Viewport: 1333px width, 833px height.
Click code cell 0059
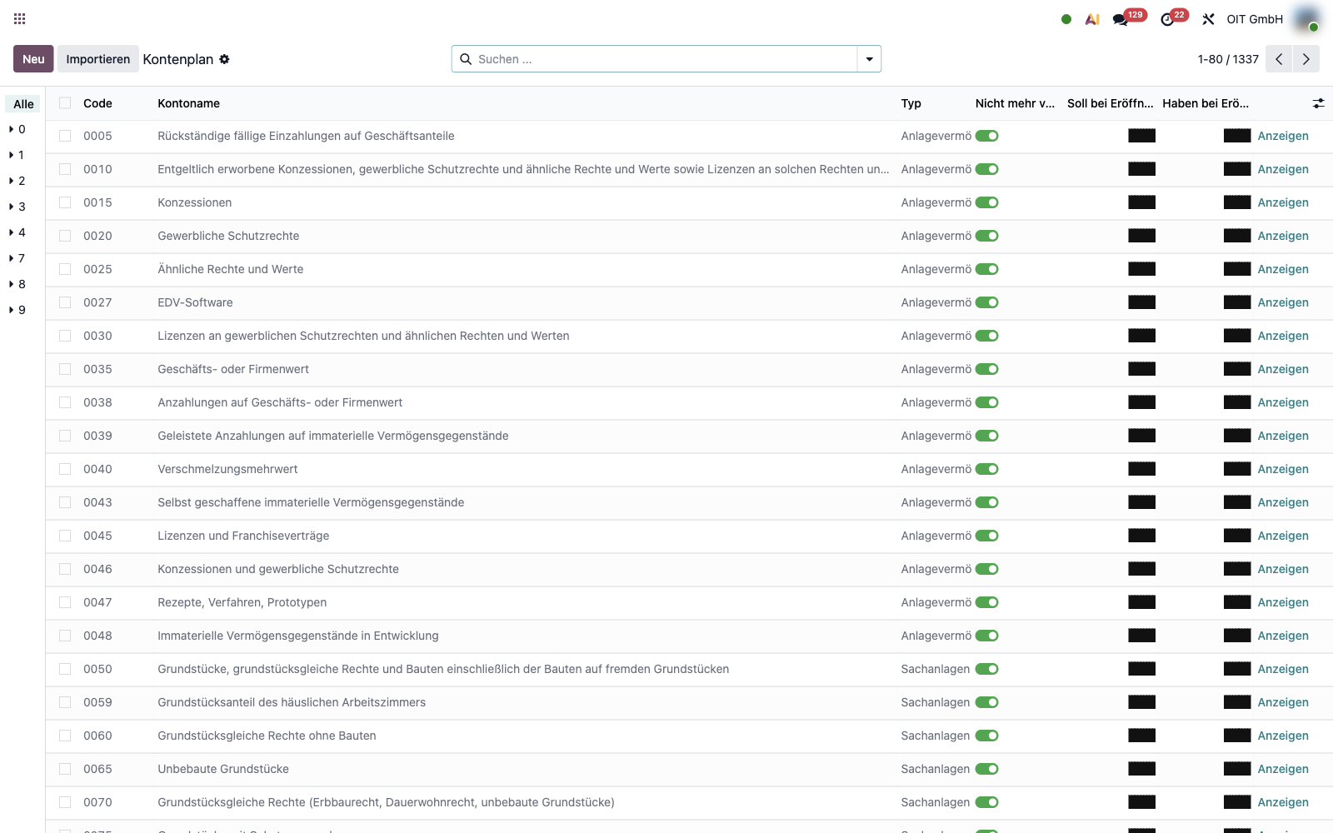click(97, 702)
